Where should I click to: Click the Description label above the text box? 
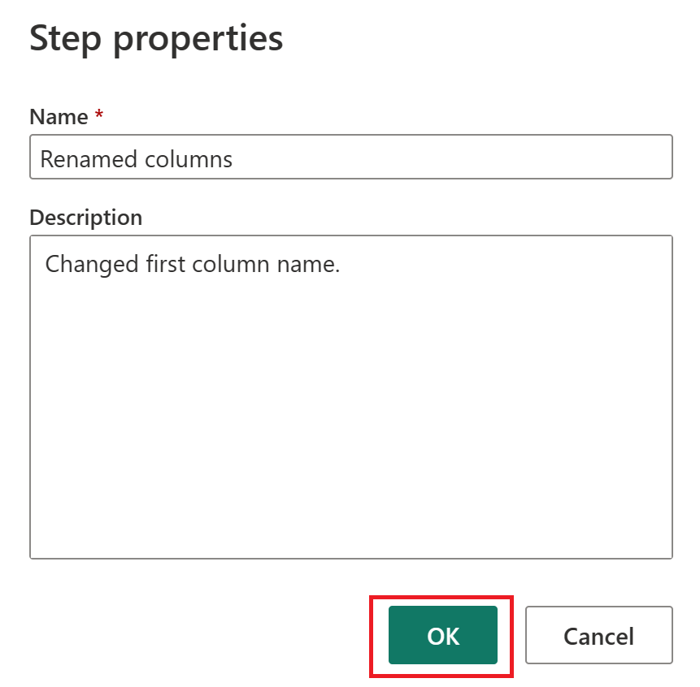tap(85, 218)
